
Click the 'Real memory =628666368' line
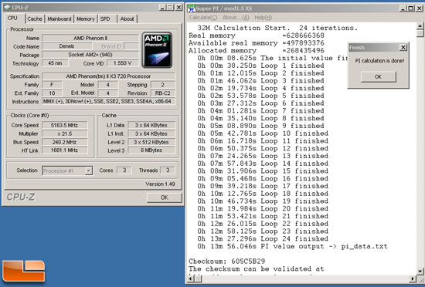point(257,35)
